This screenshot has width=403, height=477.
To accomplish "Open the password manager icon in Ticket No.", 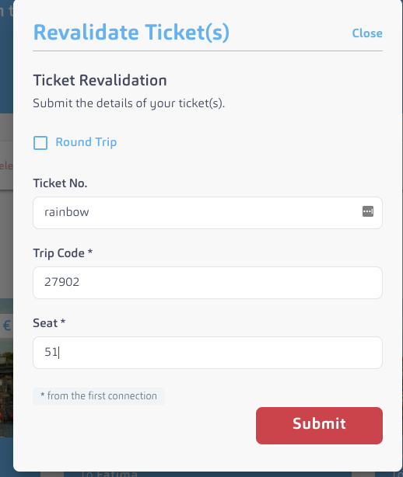I will [368, 211].
